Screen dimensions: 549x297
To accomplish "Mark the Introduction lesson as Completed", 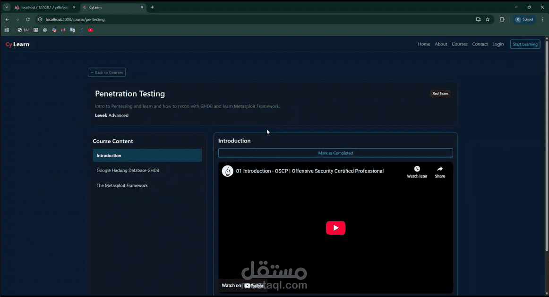I will [x=335, y=153].
